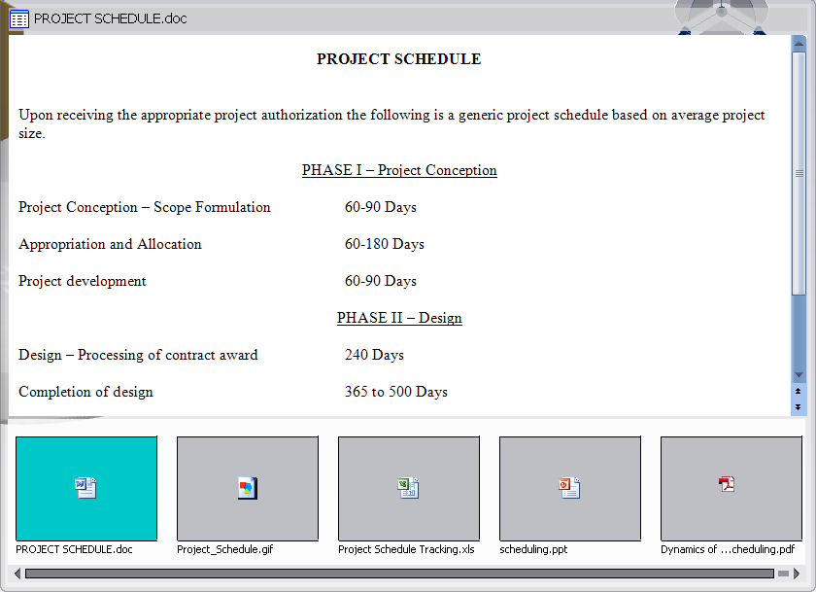
Task: Click the PROJECT SCHEDULE.doc title bar text
Action: coord(111,18)
